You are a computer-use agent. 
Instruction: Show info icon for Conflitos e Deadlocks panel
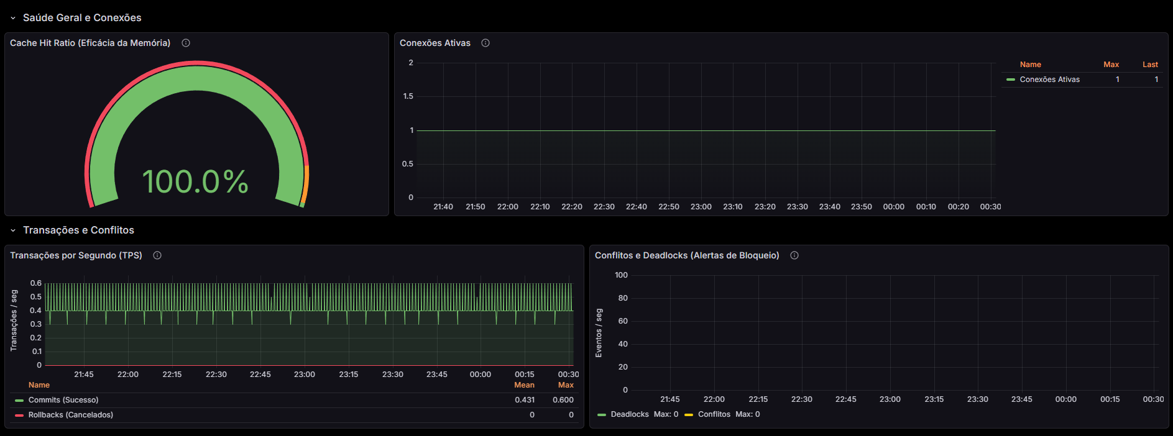(794, 255)
